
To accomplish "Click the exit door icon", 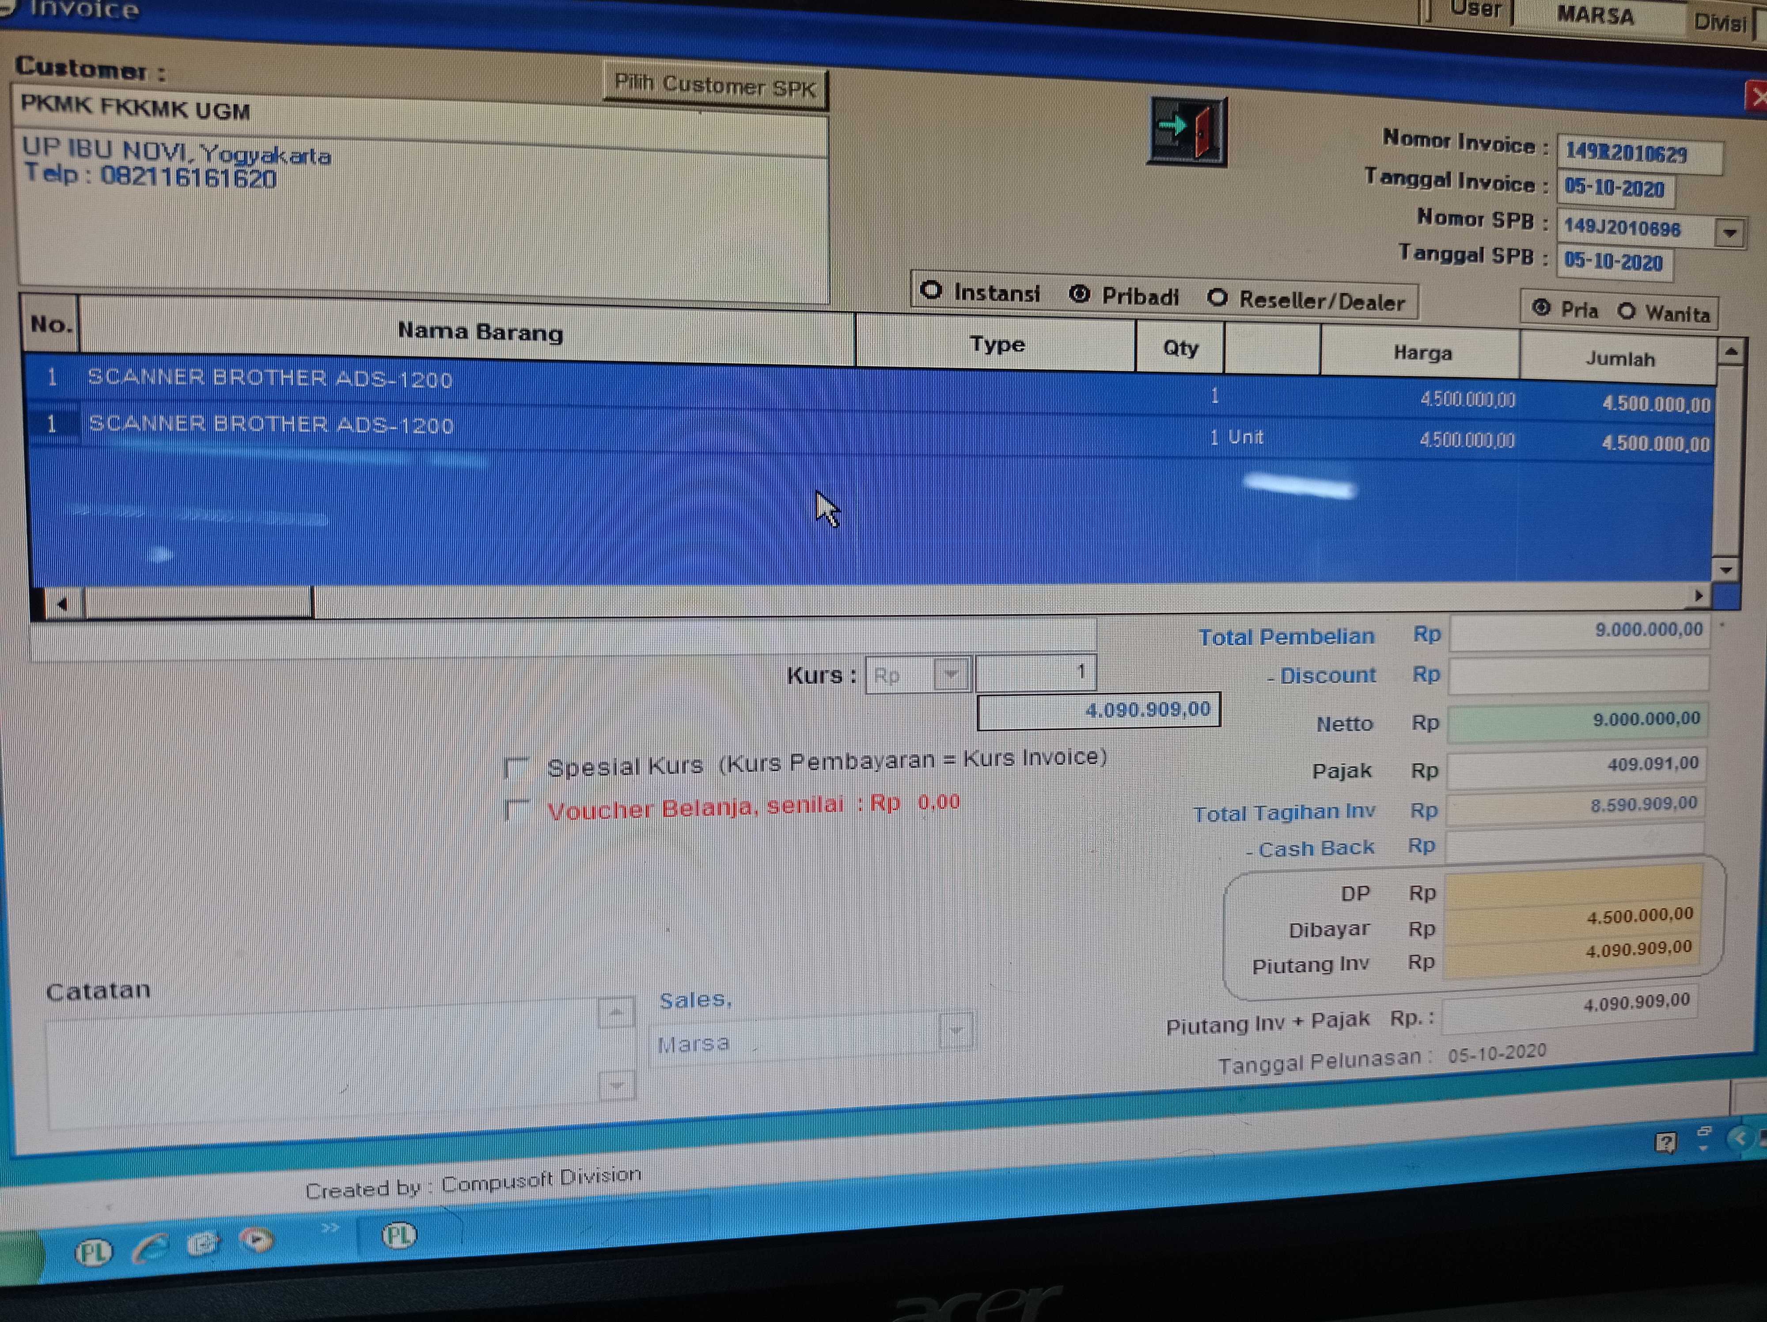I will pyautogui.click(x=1186, y=130).
